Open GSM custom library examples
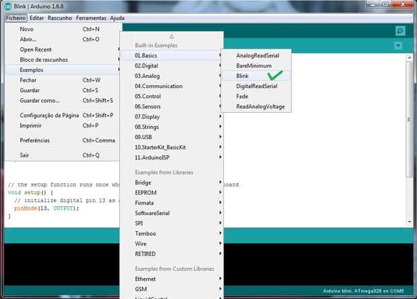The height and width of the screenshot is (299, 417). (172, 289)
